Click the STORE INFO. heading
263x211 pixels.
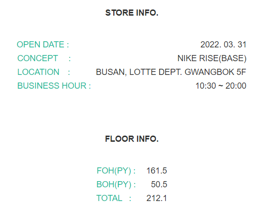tap(132, 13)
